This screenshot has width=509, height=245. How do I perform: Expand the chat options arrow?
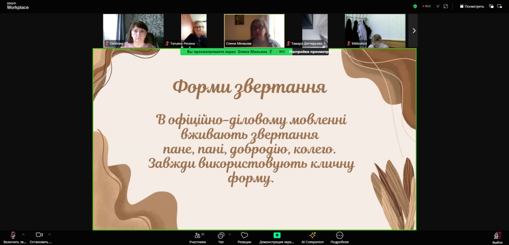coord(230,234)
